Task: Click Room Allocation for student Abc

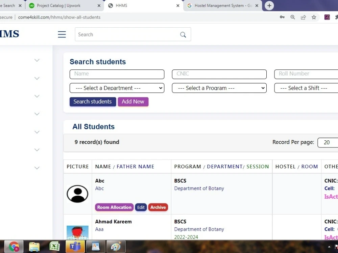Action: (x=114, y=207)
